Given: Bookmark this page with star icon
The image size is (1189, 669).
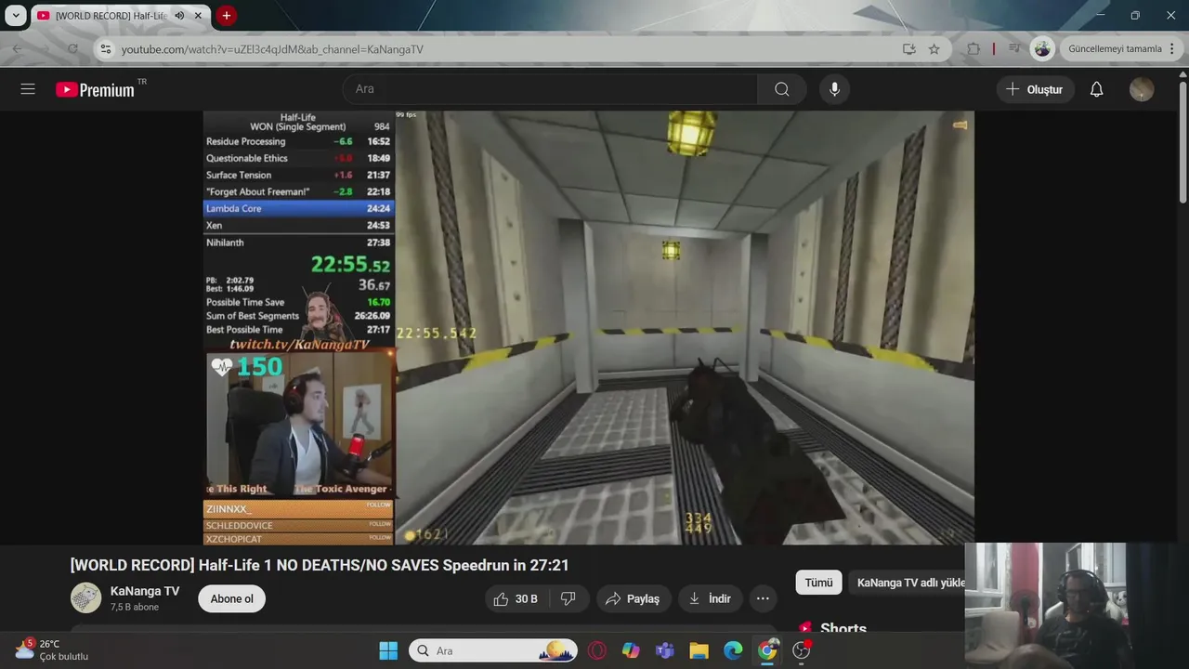Looking at the screenshot, I should (x=934, y=49).
